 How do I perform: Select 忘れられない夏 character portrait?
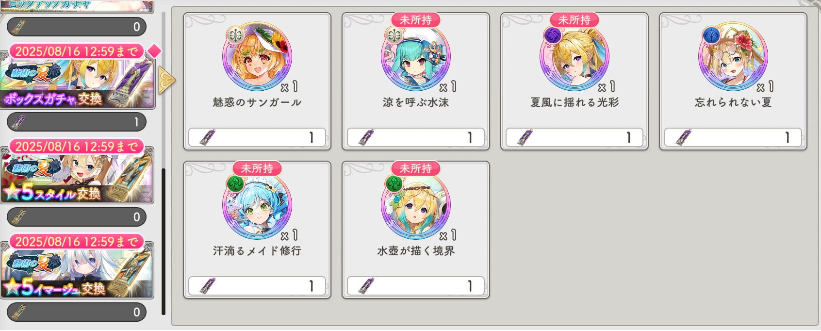click(733, 56)
